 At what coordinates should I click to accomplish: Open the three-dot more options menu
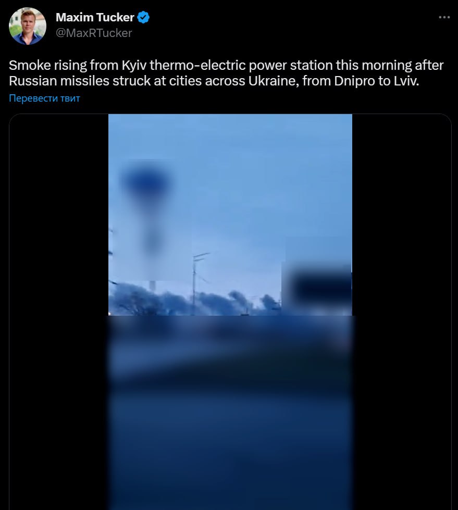point(444,17)
